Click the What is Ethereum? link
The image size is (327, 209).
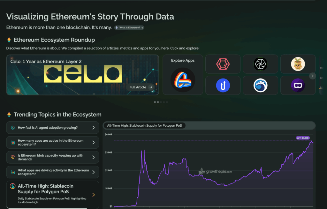(x=129, y=28)
